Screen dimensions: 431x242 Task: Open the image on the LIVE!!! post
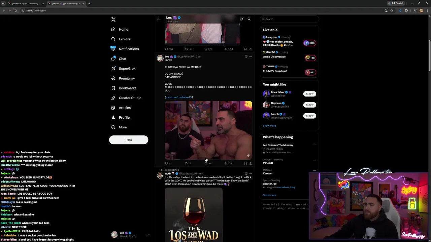(x=208, y=130)
